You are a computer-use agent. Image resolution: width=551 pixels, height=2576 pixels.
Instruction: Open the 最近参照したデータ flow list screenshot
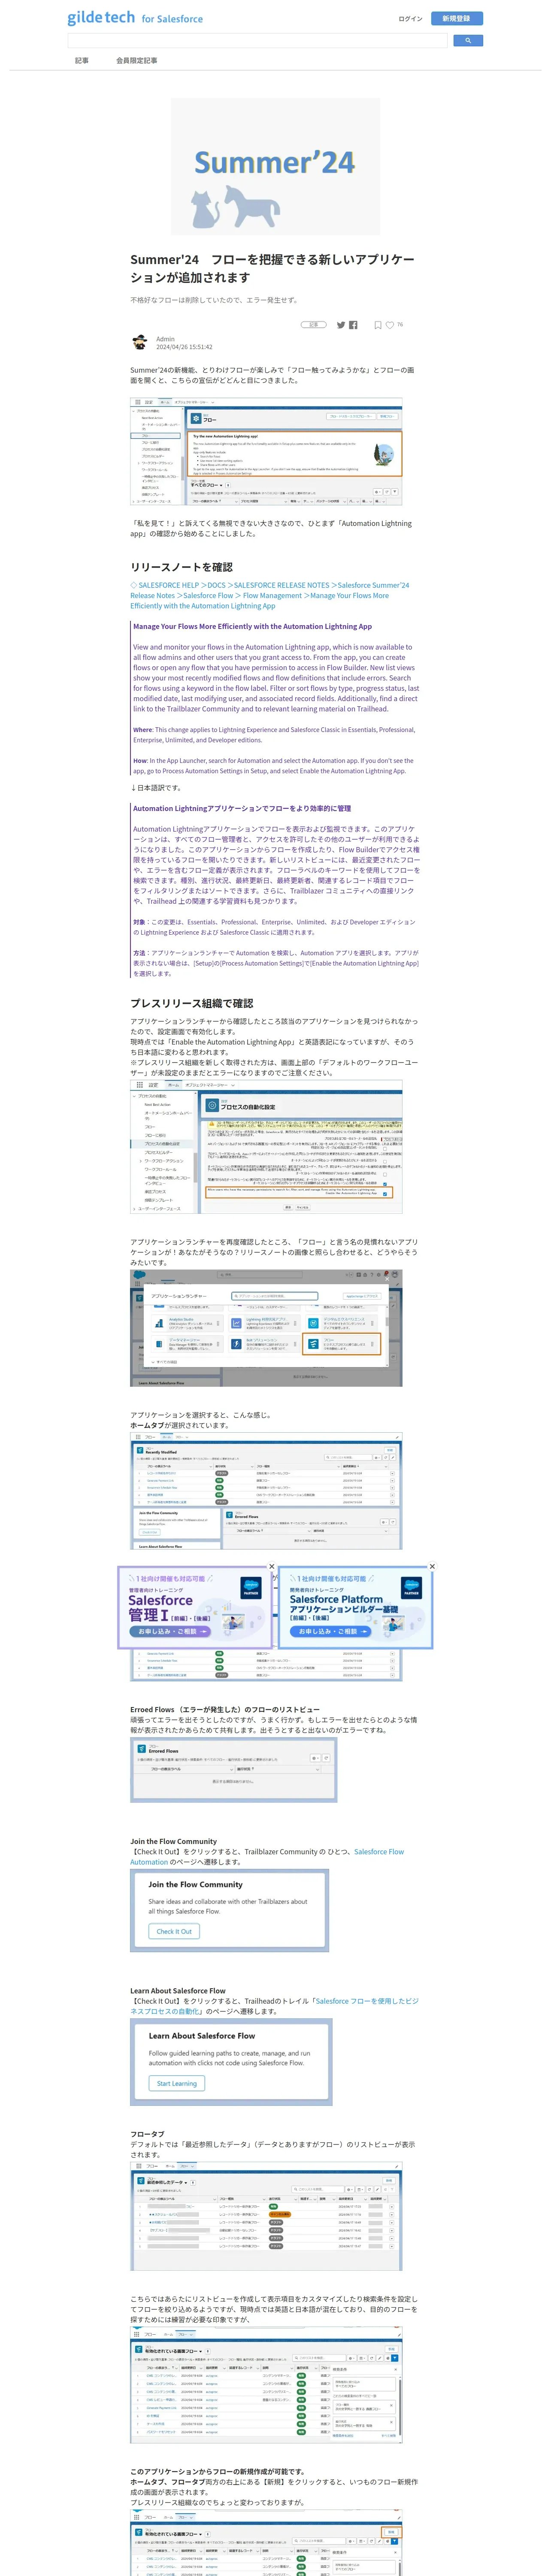[266, 2216]
